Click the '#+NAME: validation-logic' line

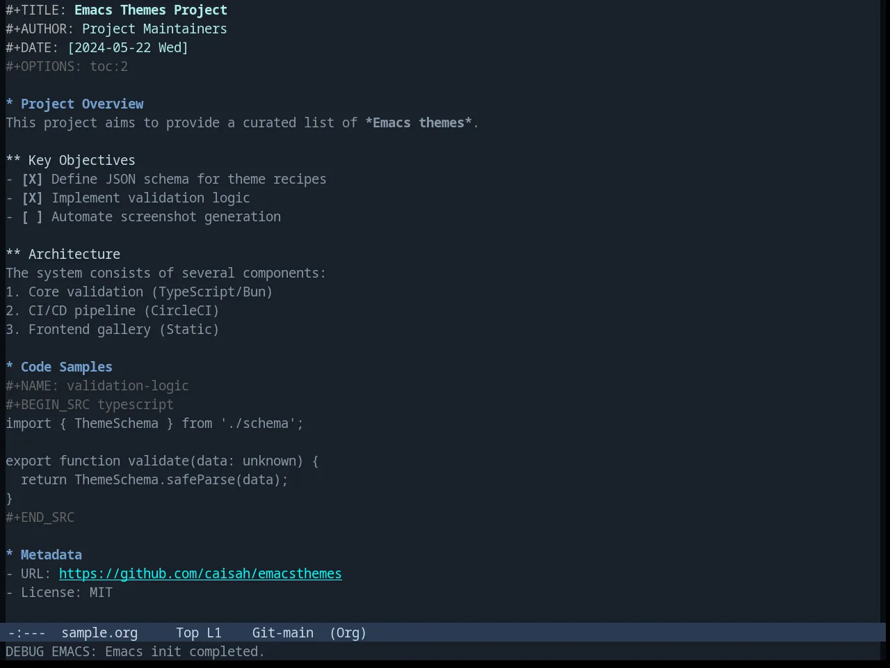click(x=97, y=386)
